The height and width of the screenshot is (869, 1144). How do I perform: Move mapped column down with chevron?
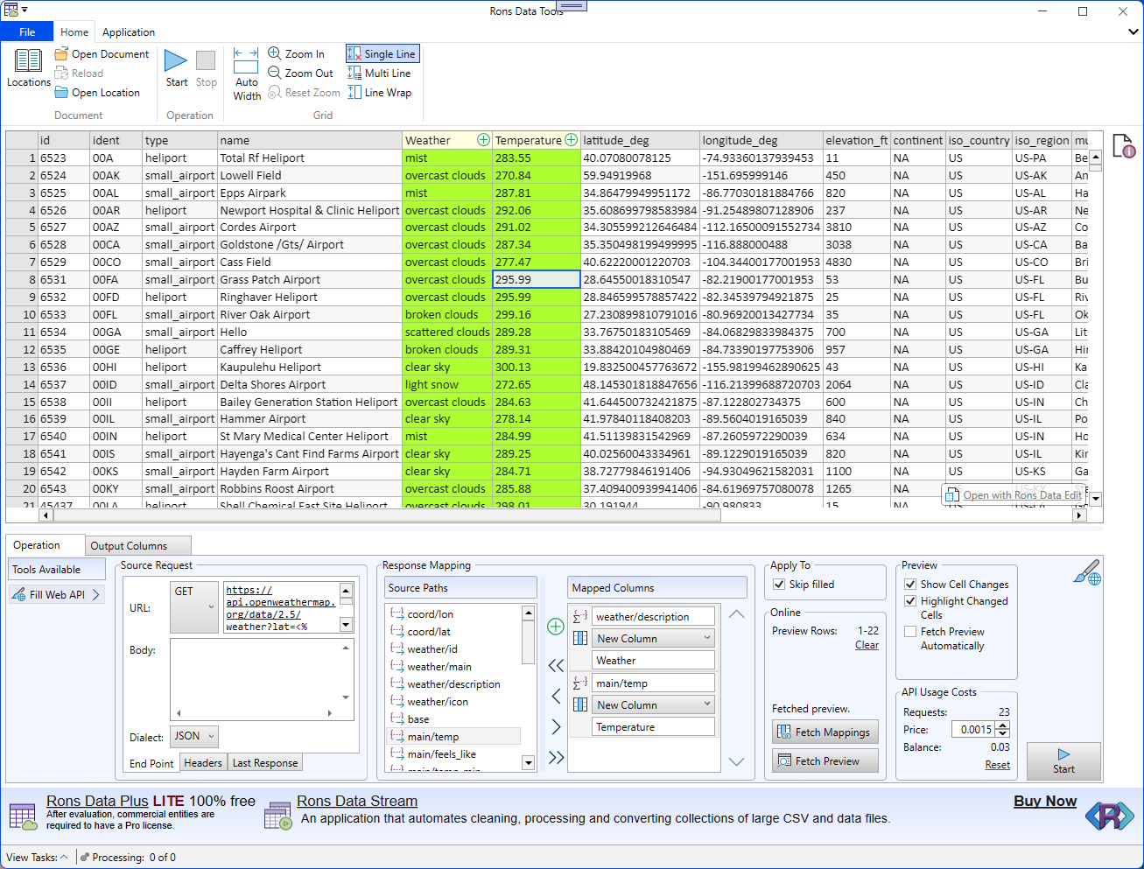[x=736, y=762]
